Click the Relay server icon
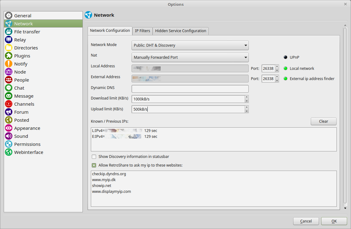This screenshot has width=351, height=229. click(9, 40)
